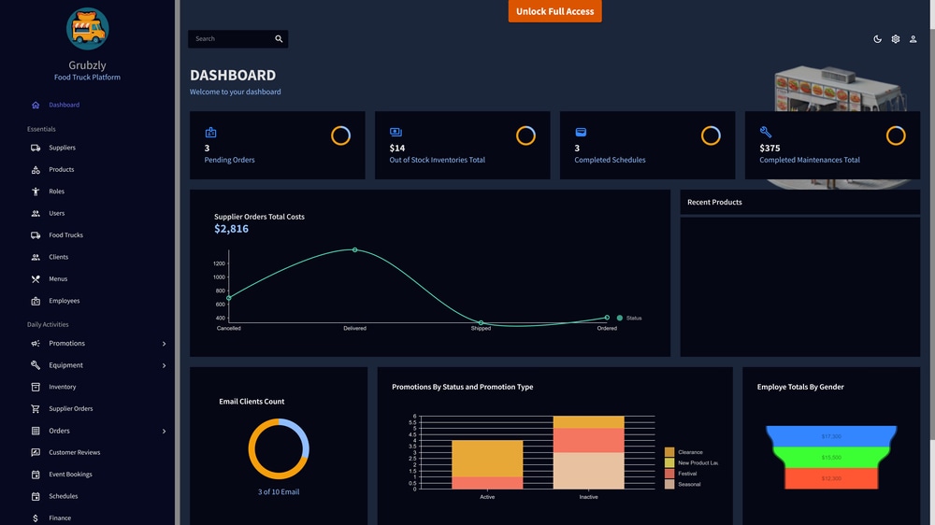935x525 pixels.
Task: Toggle Clearance legend item
Action: [684, 452]
